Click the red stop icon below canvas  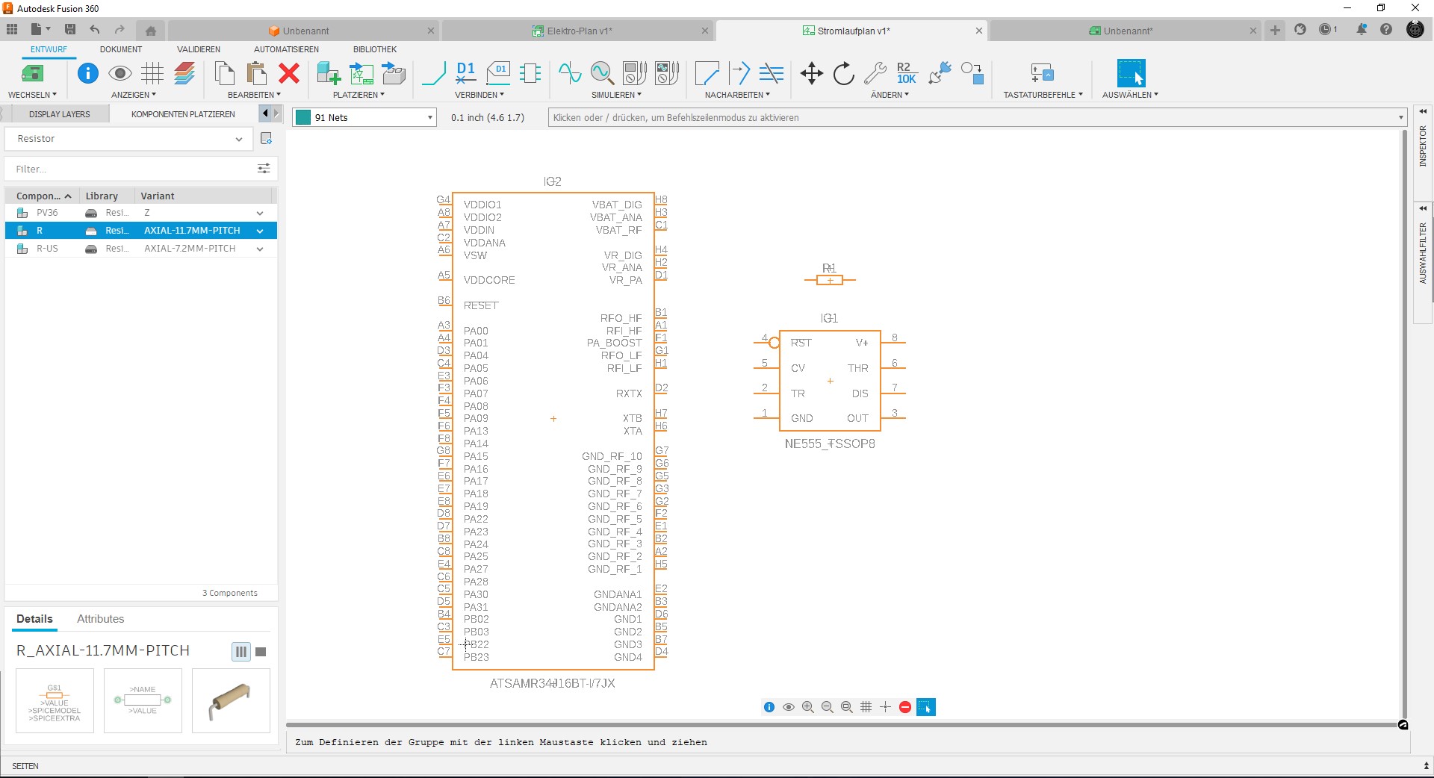pyautogui.click(x=905, y=707)
